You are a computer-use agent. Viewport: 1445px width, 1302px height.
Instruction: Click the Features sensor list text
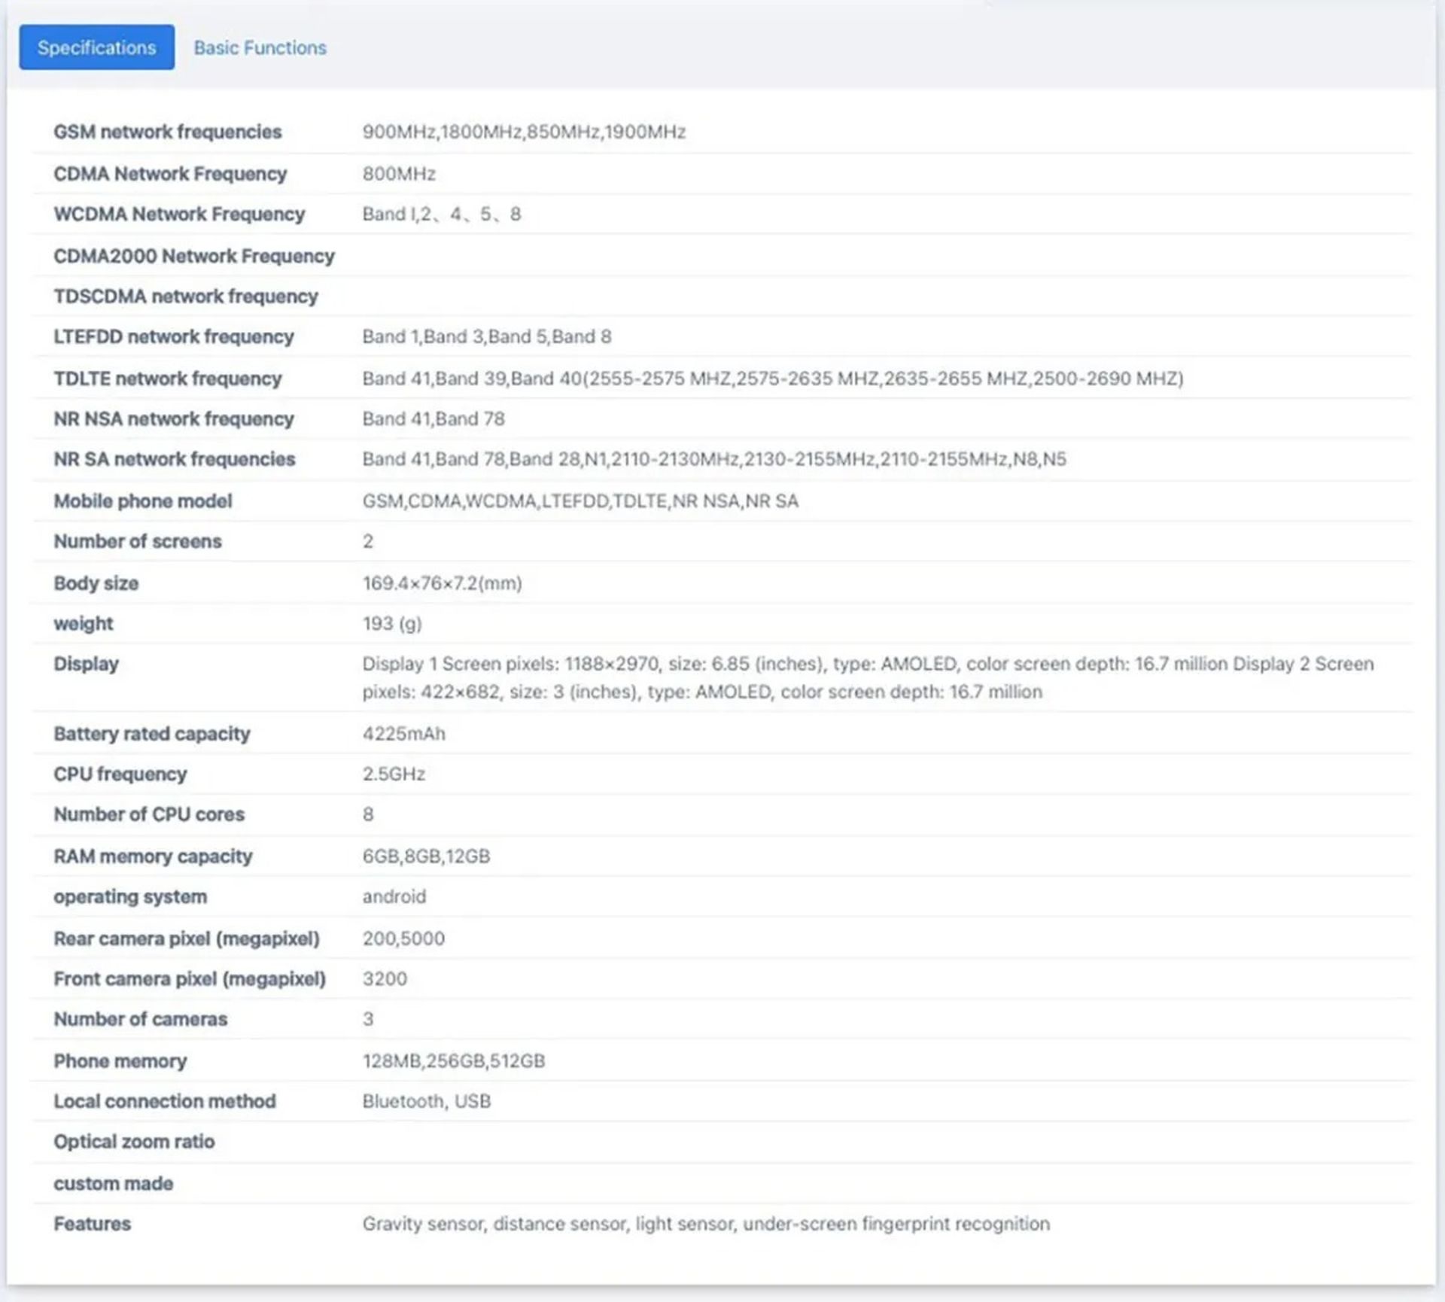tap(705, 1224)
